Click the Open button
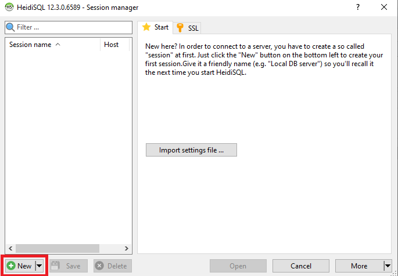 tap(238, 266)
